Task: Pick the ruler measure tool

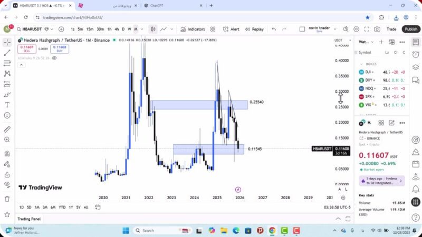Action: point(7,129)
